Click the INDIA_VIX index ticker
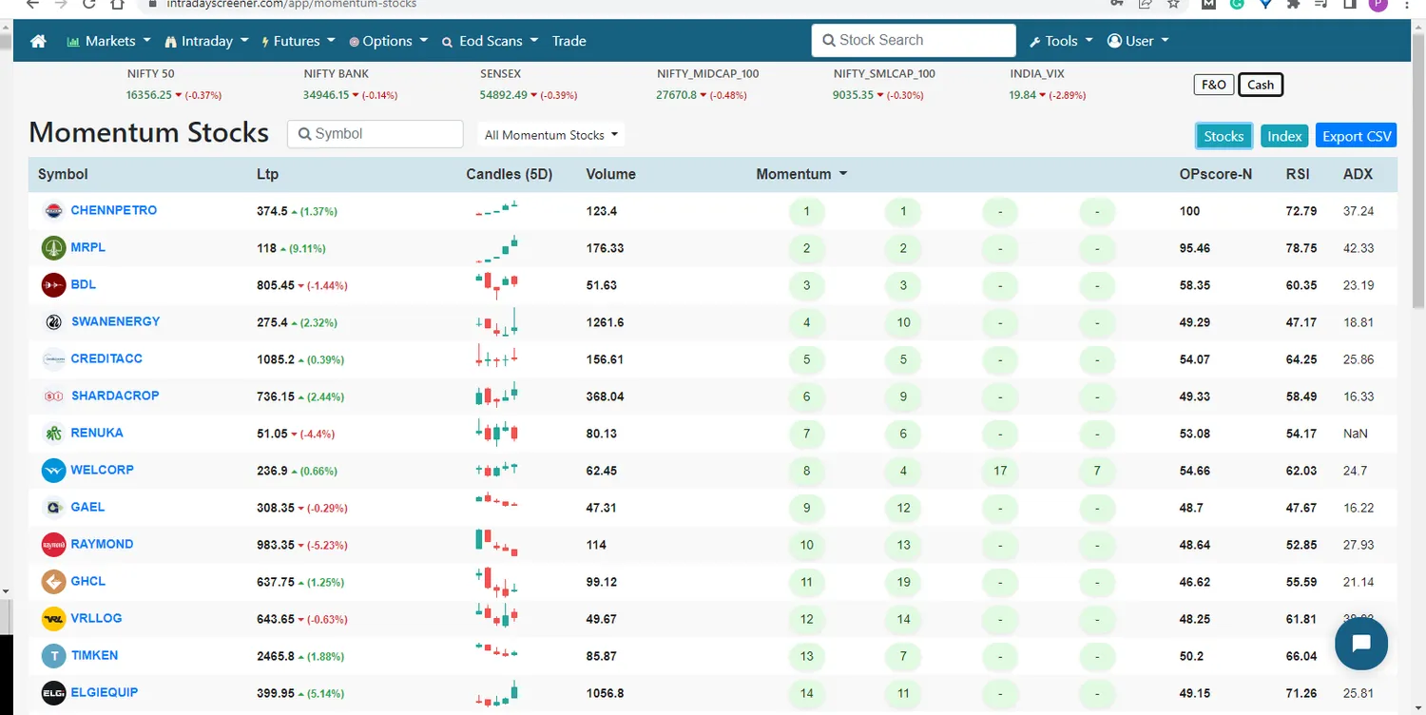Screen dimensions: 1426x715 1048,84
